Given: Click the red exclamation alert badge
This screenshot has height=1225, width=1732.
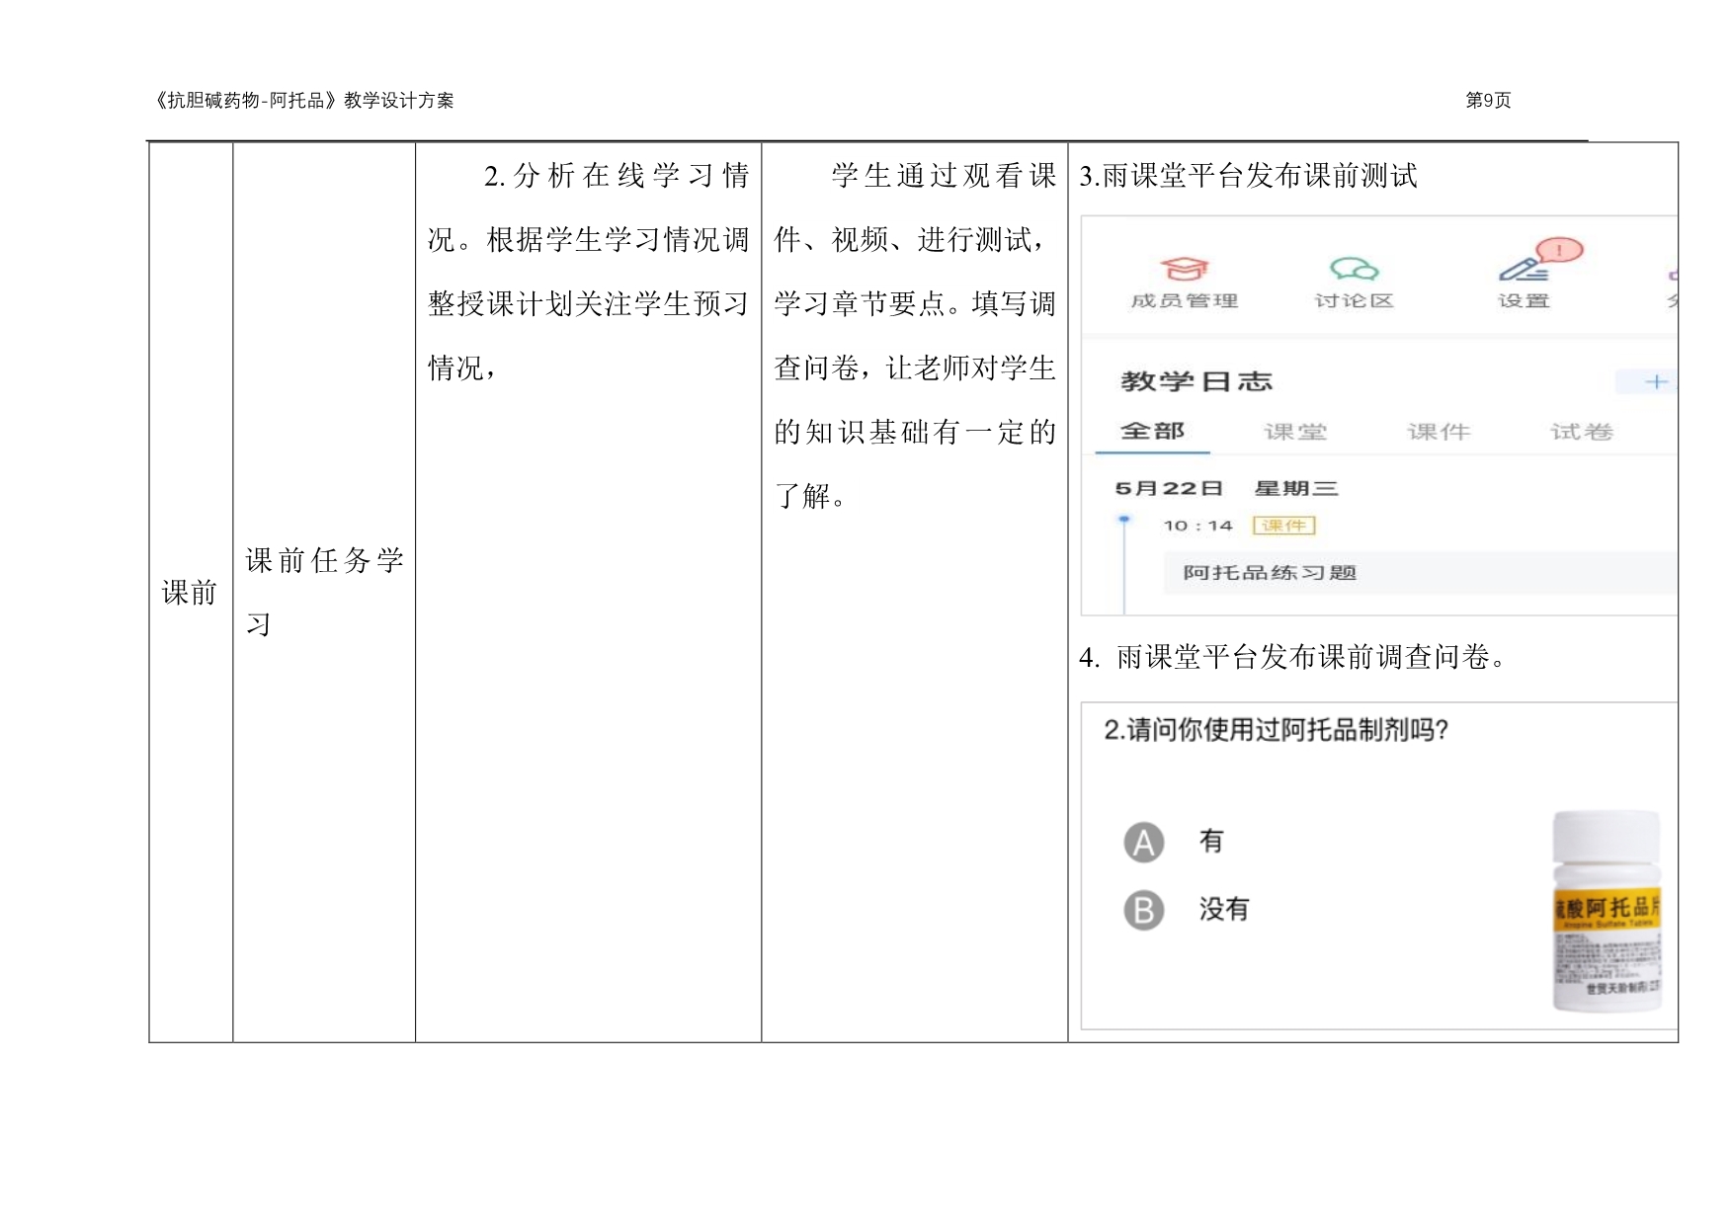Looking at the screenshot, I should [x=1559, y=250].
